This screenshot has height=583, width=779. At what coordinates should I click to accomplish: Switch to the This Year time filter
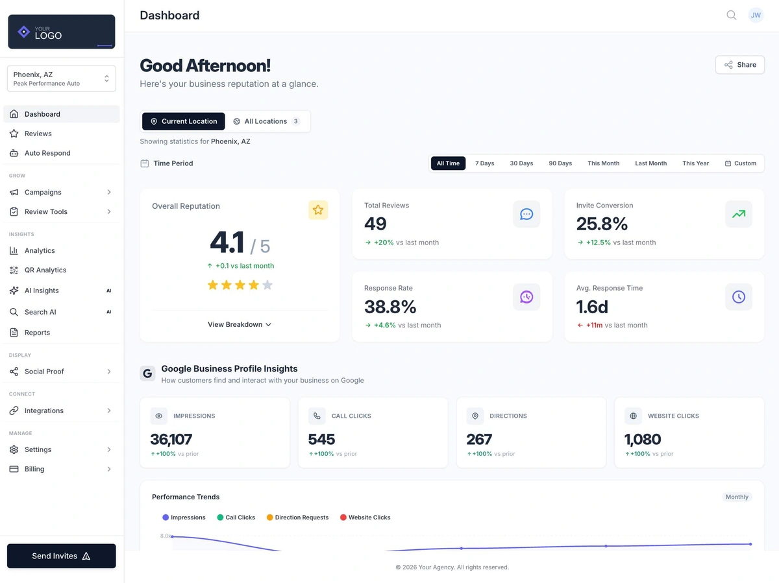(695, 163)
